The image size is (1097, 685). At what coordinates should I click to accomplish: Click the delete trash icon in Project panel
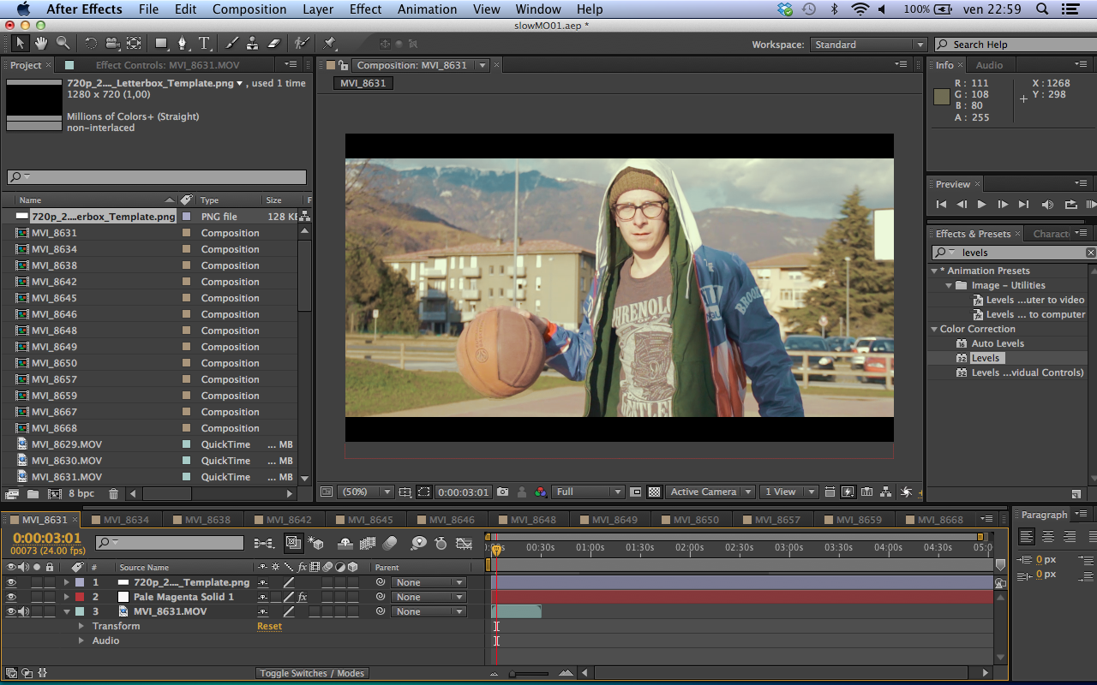[113, 494]
